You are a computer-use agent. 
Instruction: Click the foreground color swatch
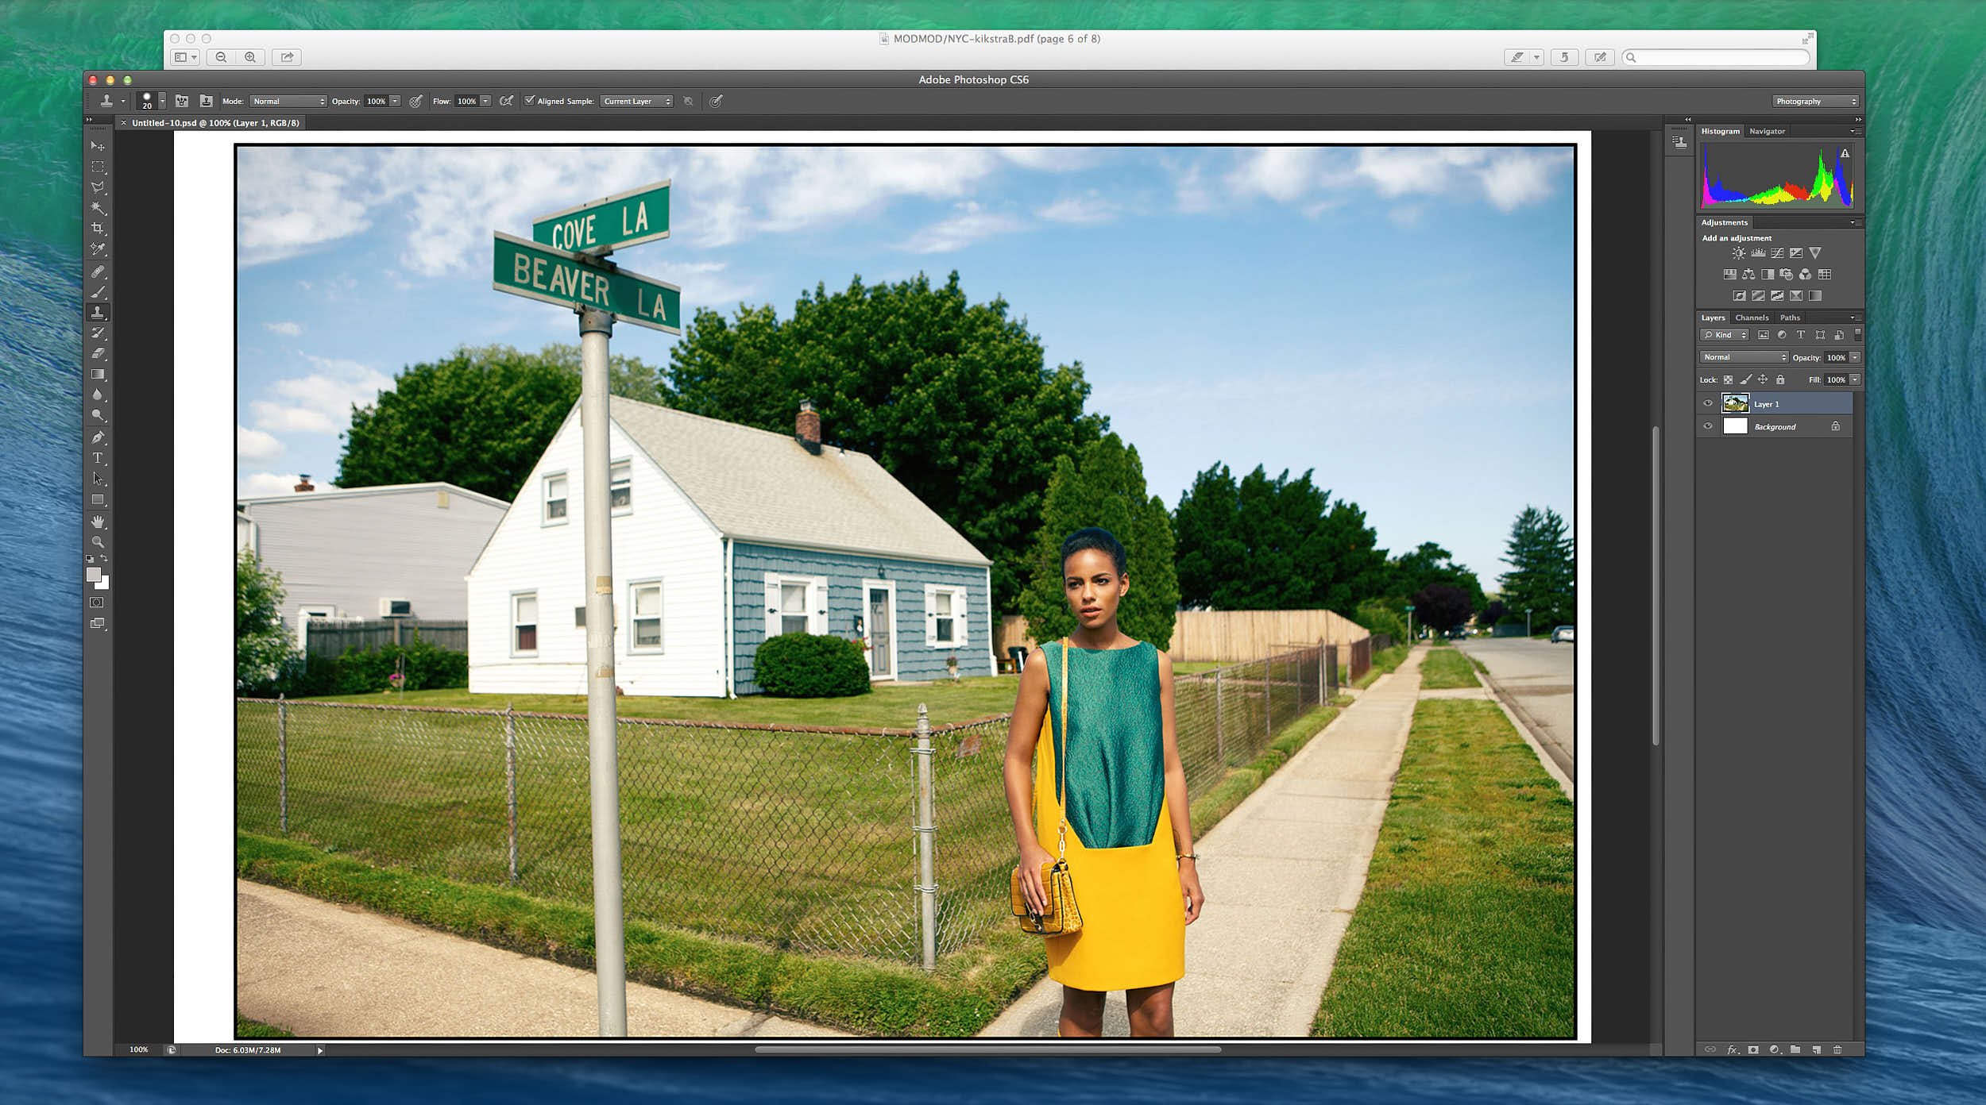click(94, 575)
